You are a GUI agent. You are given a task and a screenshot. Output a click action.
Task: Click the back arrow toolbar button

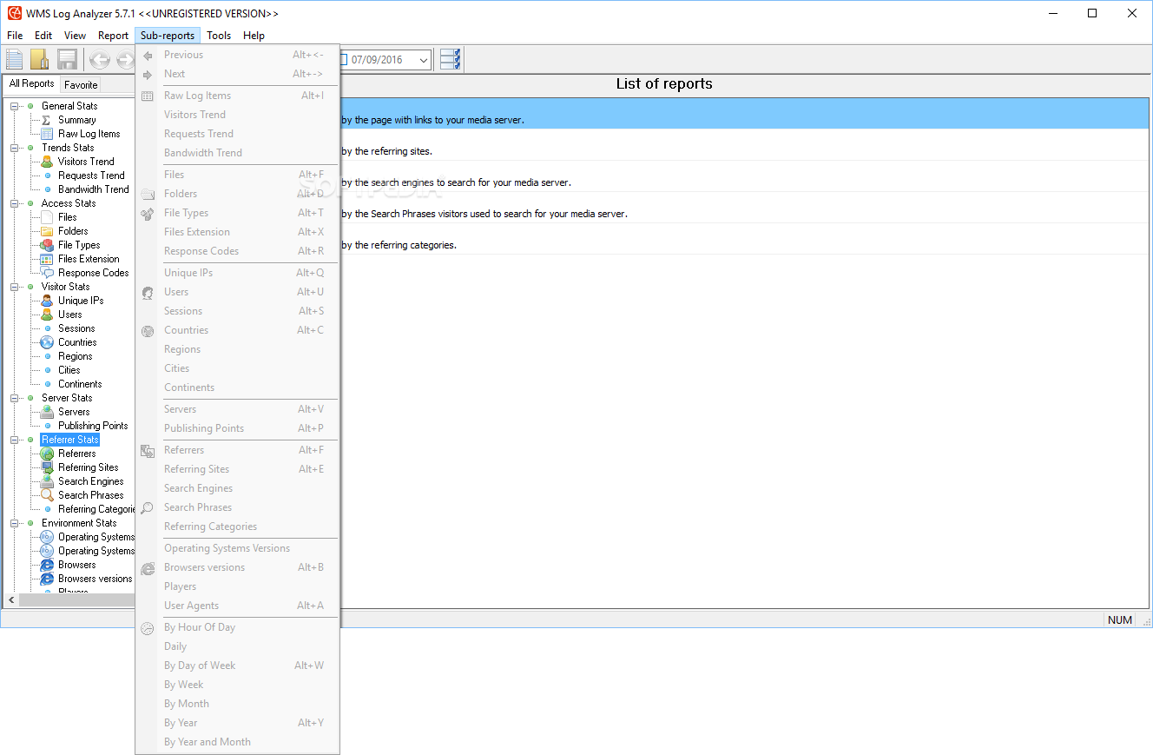(x=100, y=60)
